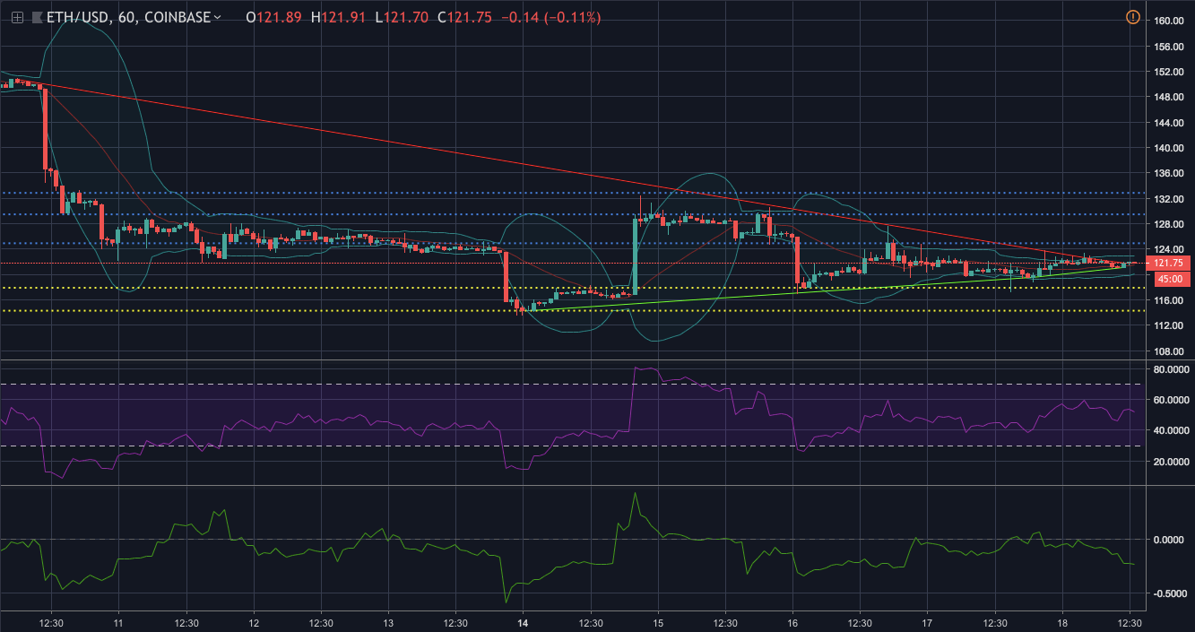Click bold date 14 on time axis
This screenshot has width=1195, height=632.
[x=523, y=622]
